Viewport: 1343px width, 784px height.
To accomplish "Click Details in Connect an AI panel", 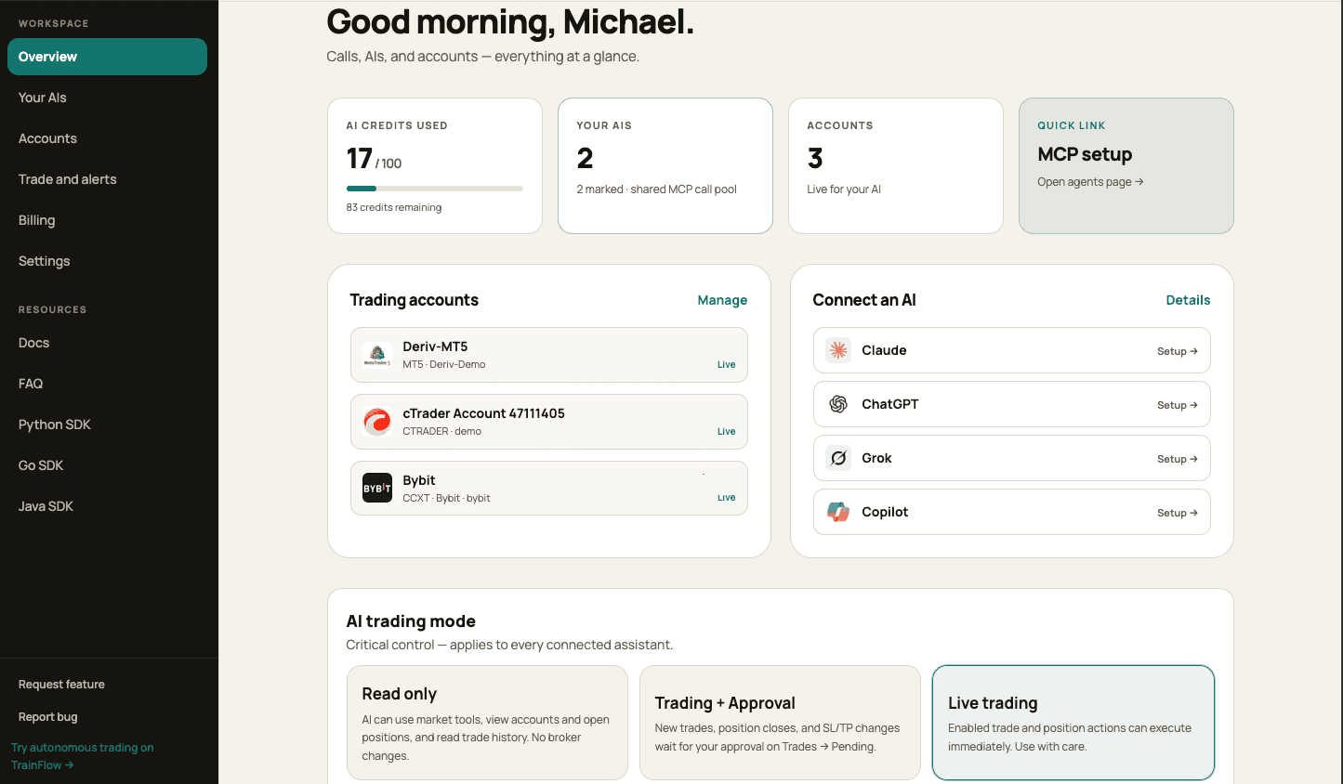I will 1188,300.
